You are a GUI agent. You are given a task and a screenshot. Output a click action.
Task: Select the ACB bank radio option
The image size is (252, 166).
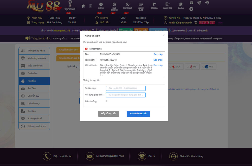204,67
